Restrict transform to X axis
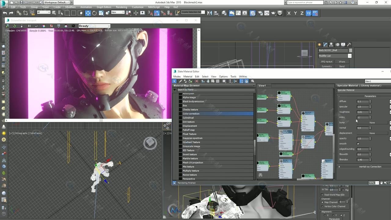Screen dimensions: 391x220 (289, 13)
